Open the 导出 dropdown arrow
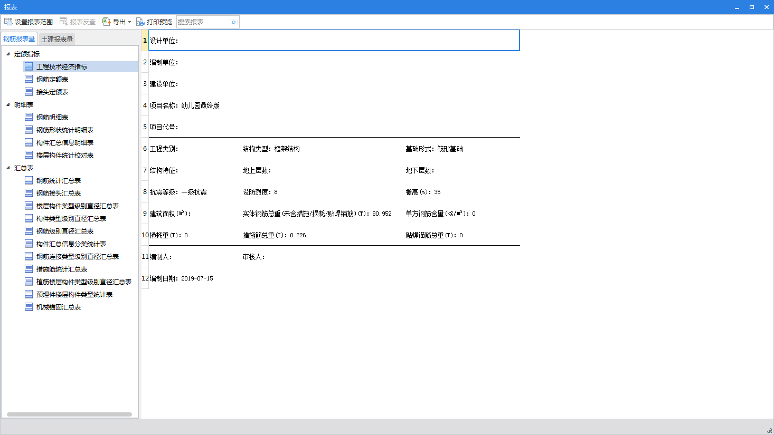This screenshot has width=774, height=435. [x=129, y=22]
